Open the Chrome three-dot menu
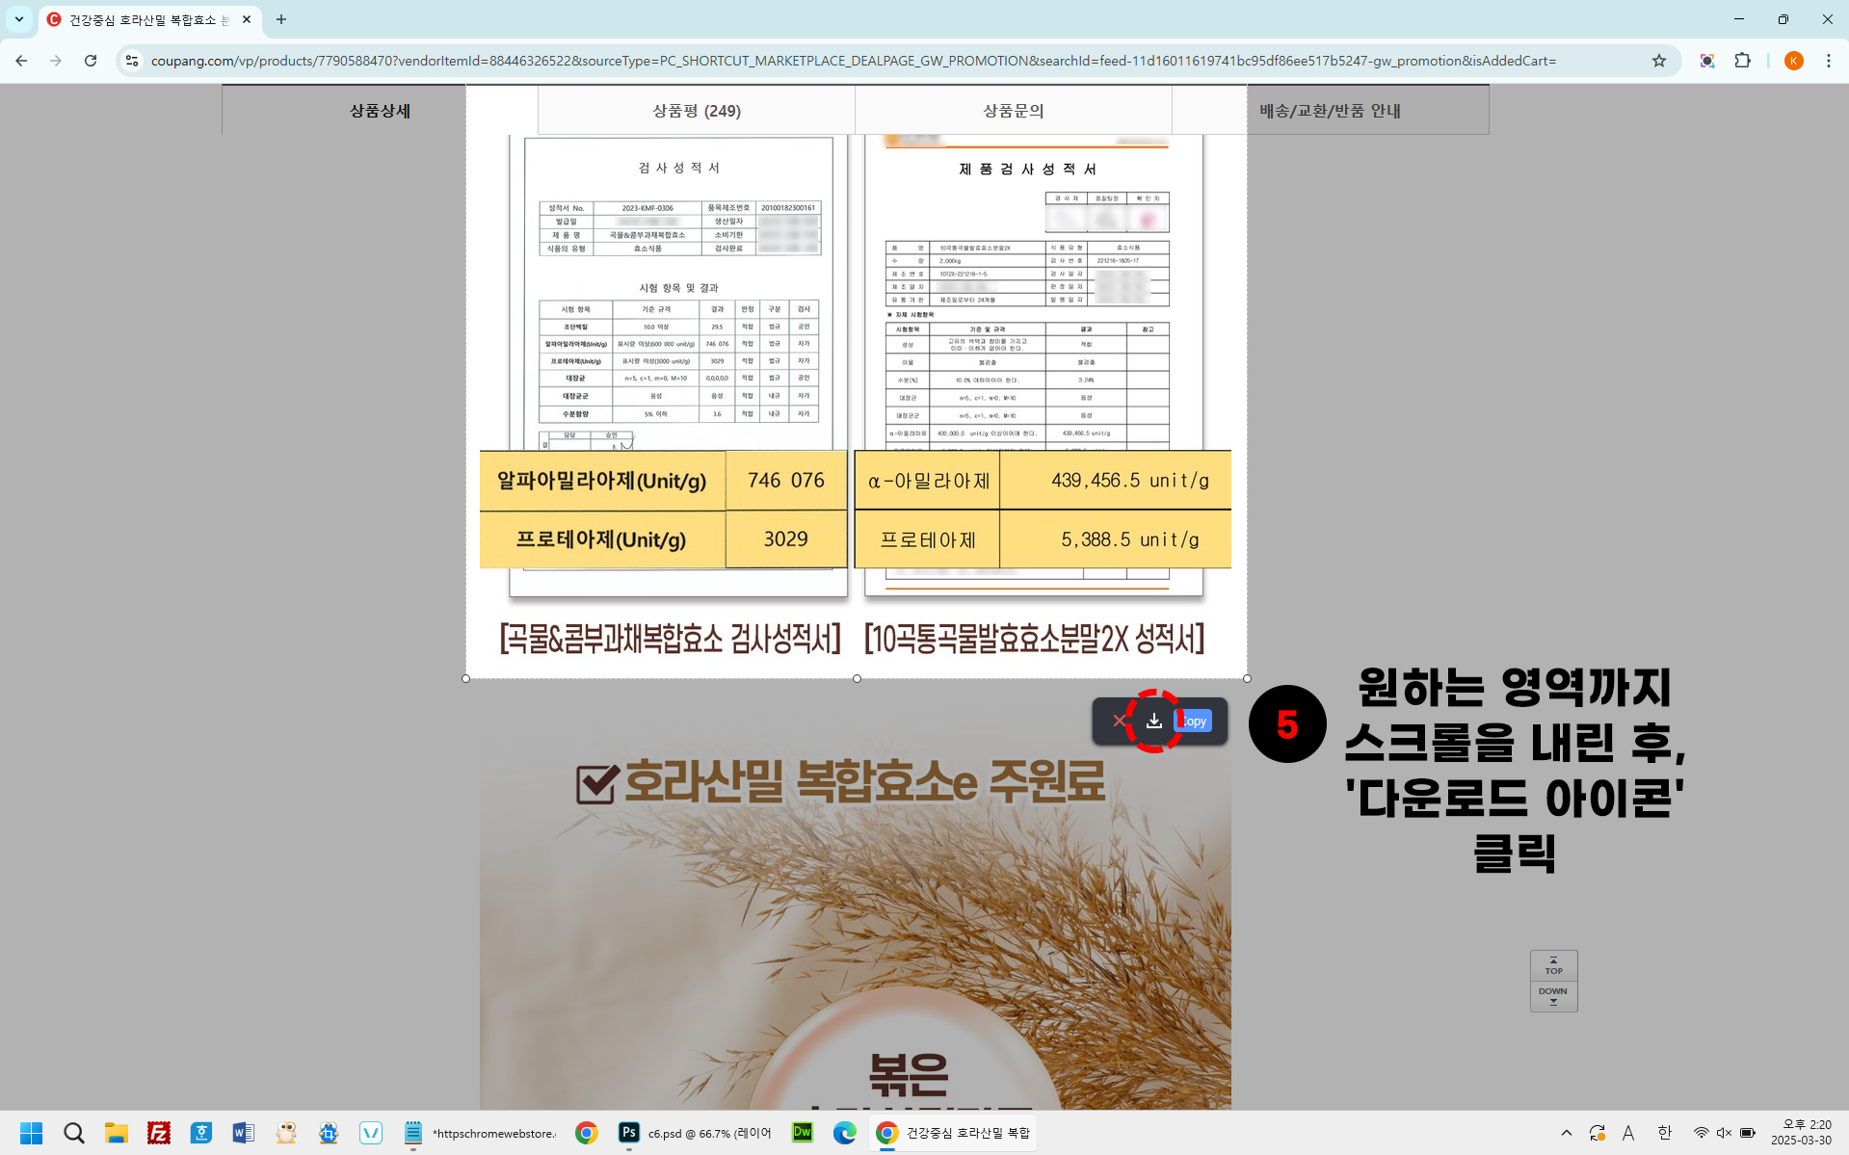This screenshot has width=1849, height=1155. (1828, 61)
